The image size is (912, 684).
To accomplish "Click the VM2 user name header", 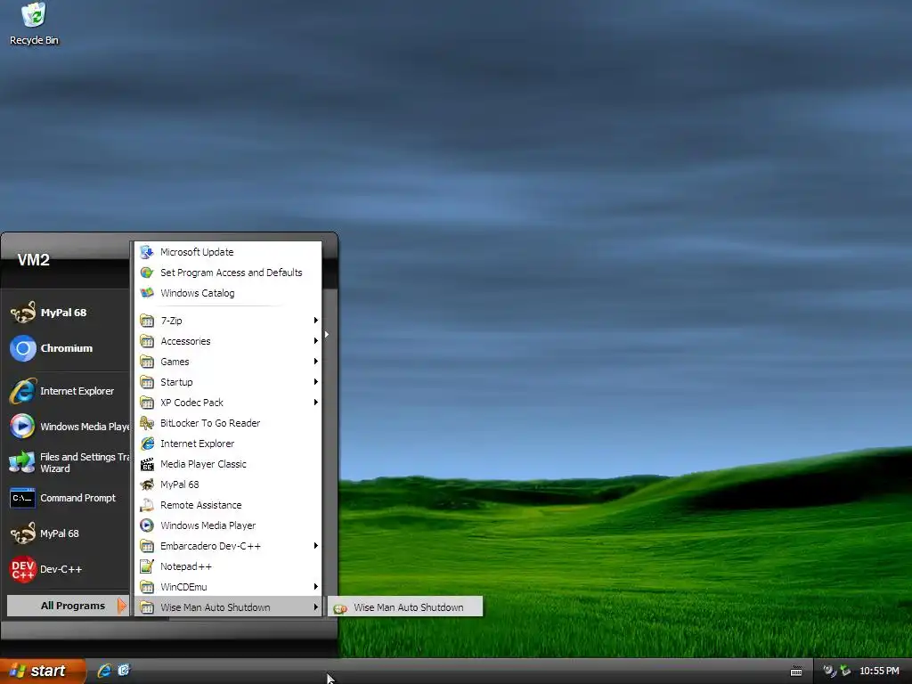I will click(33, 260).
